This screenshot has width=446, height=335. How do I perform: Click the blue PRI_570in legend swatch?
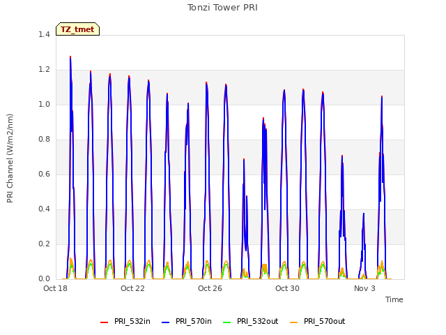tap(166, 322)
